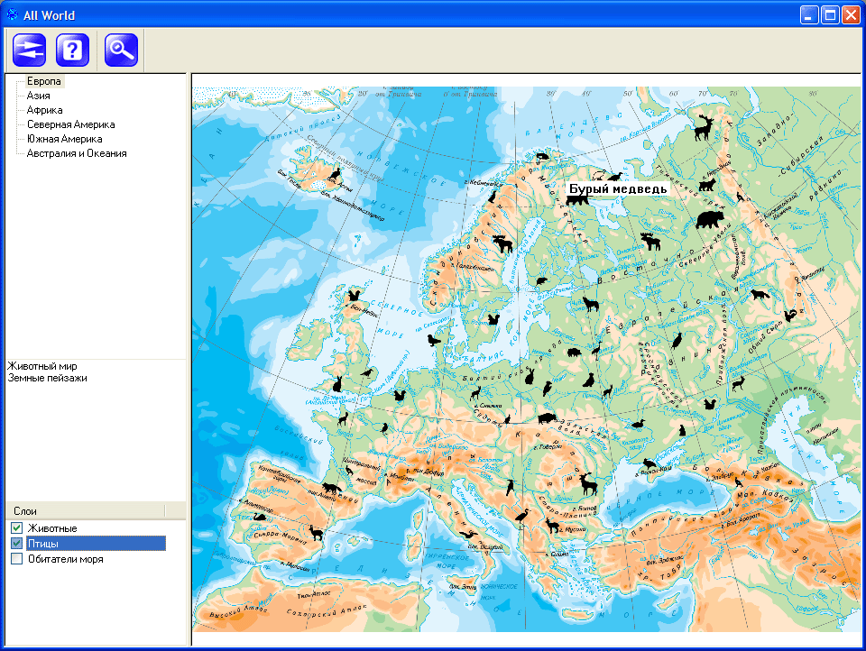Click the reindeer icon at map's top right
Image resolution: width=866 pixels, height=651 pixels.
705,128
